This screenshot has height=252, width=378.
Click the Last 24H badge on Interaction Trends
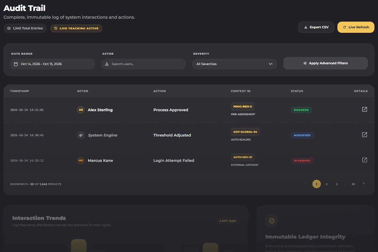[x=228, y=221]
